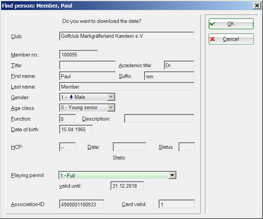Expand the Age class dropdown
263x219 pixels.
pos(111,108)
